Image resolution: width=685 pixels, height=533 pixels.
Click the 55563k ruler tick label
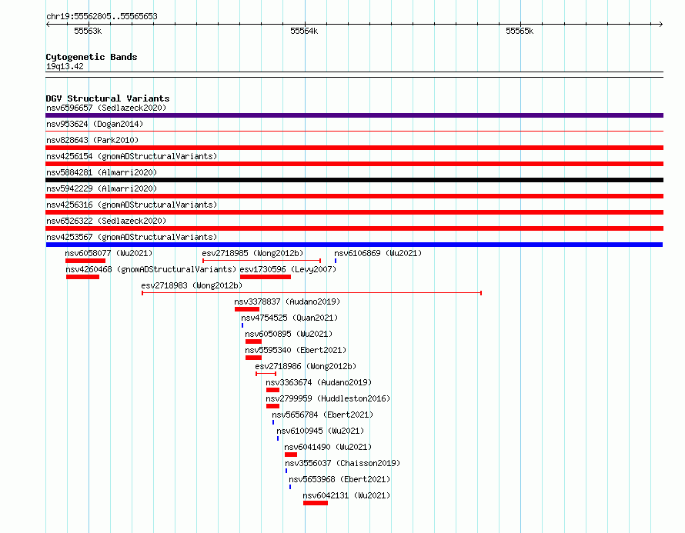point(88,31)
